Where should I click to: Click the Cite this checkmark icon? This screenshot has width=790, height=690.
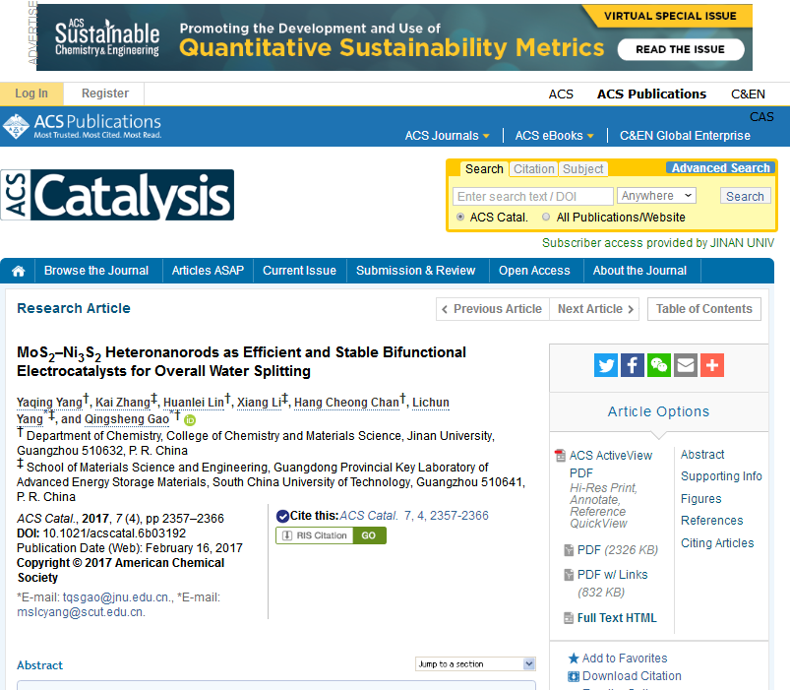click(x=282, y=516)
